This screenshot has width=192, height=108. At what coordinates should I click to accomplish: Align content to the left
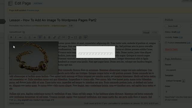point(40,37)
